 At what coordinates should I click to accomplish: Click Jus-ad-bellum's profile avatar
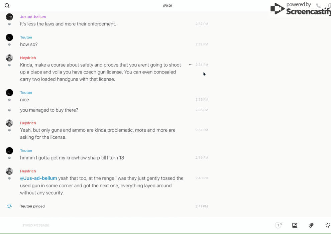coord(9,17)
